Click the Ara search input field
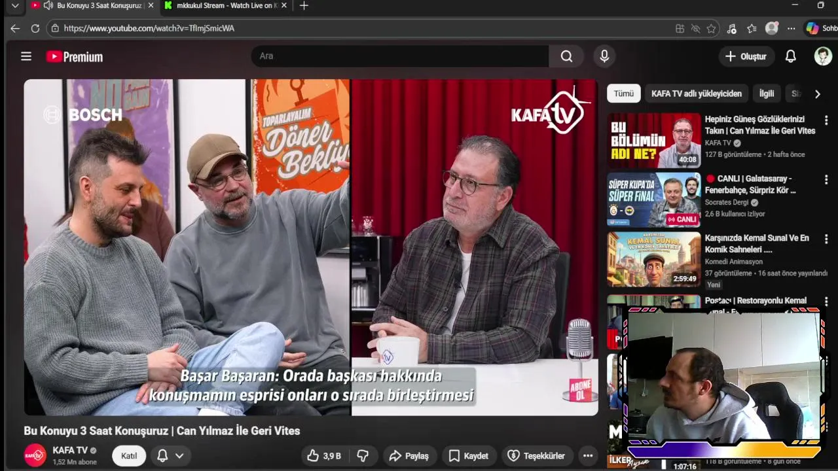Viewport: 838px width, 471px height. click(x=400, y=56)
